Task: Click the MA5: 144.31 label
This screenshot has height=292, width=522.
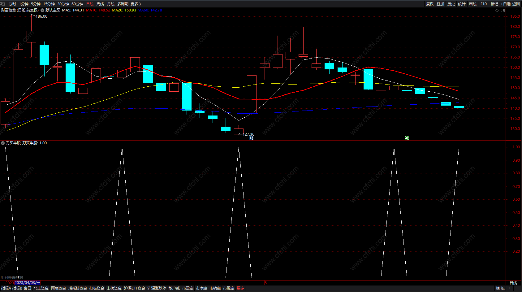Action: tap(73, 10)
